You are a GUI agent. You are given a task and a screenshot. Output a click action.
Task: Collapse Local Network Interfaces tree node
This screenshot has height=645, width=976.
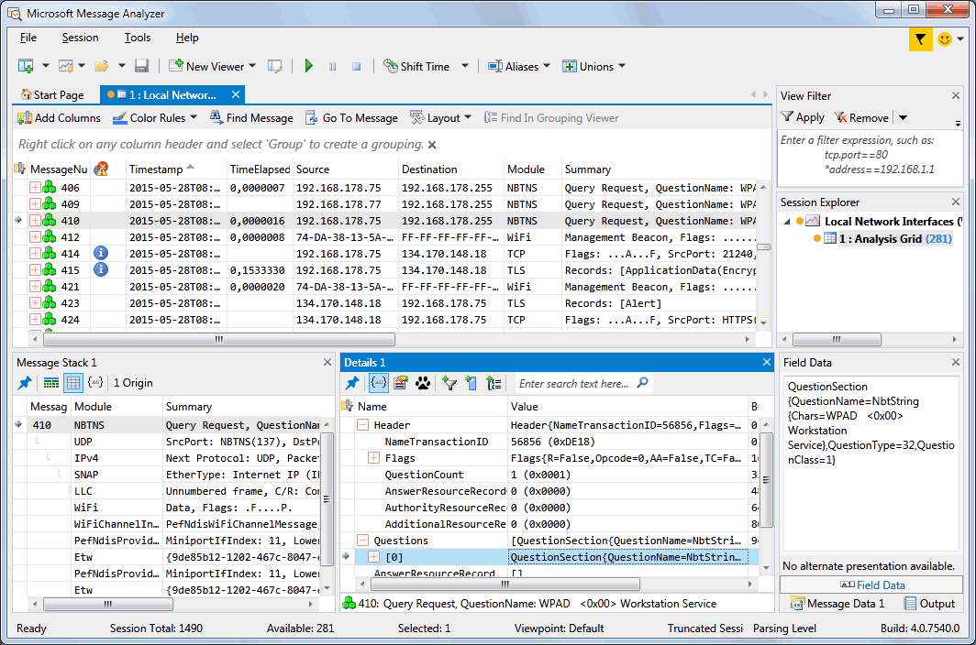(x=787, y=222)
